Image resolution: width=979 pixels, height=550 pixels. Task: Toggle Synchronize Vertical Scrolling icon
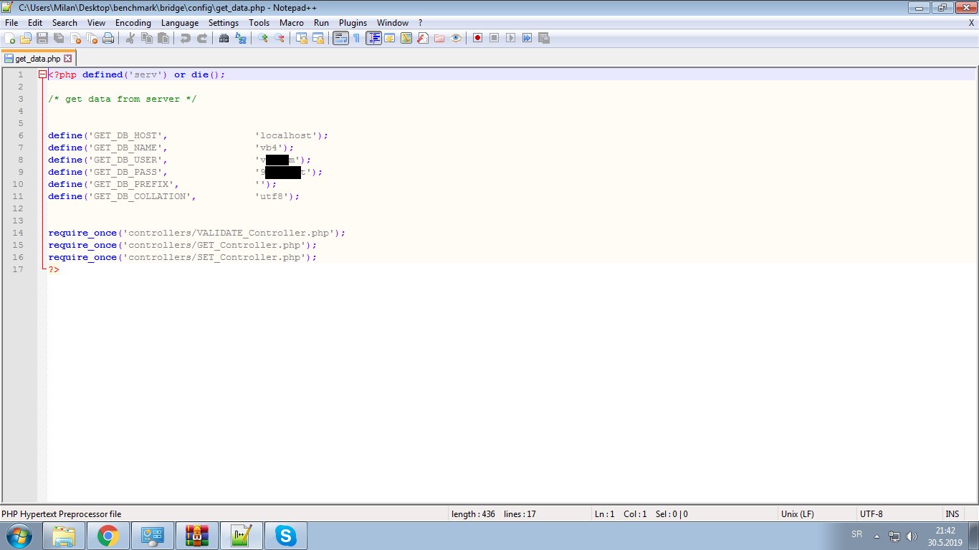point(302,38)
